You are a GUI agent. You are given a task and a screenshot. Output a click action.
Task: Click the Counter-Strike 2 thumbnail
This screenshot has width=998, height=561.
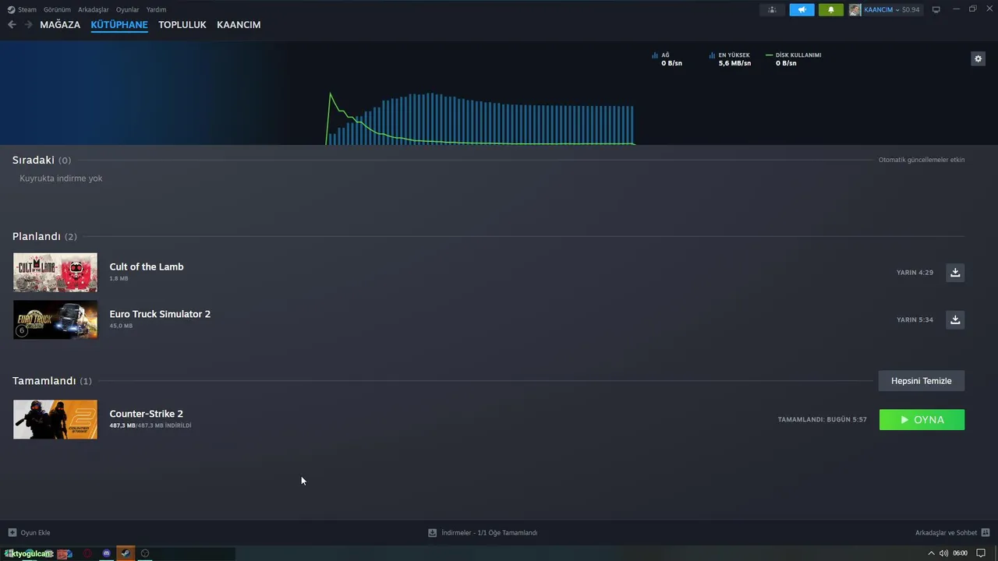click(x=55, y=419)
